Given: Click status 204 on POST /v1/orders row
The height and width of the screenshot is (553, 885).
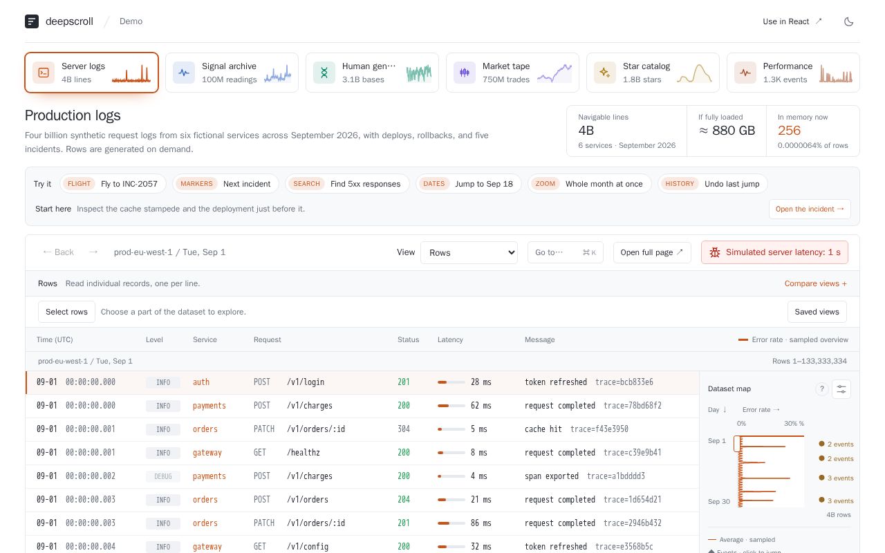Looking at the screenshot, I should tap(404, 500).
